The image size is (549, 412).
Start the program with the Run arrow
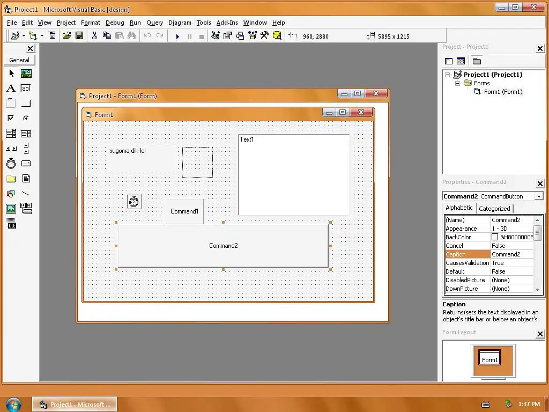pos(177,36)
